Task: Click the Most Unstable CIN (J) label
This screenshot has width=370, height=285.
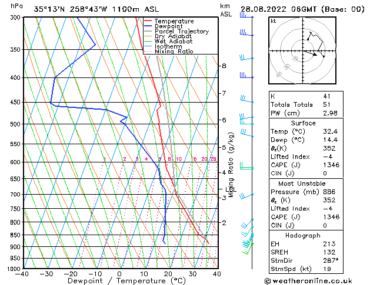Action: (x=282, y=225)
